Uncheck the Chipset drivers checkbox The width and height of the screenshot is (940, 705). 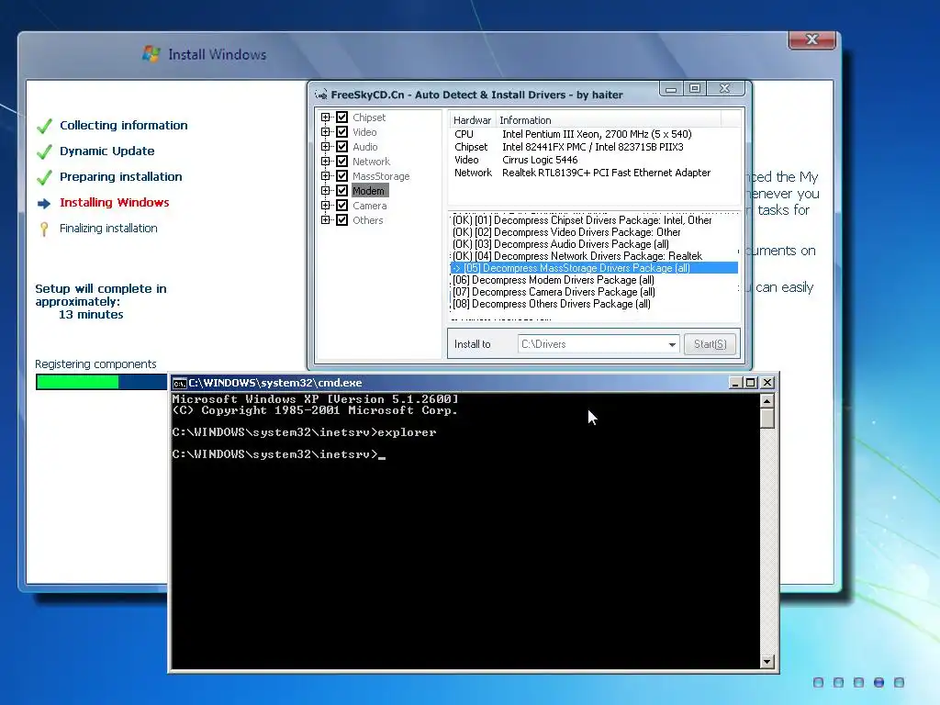point(341,117)
